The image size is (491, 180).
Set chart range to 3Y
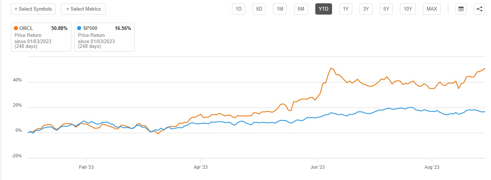366,9
